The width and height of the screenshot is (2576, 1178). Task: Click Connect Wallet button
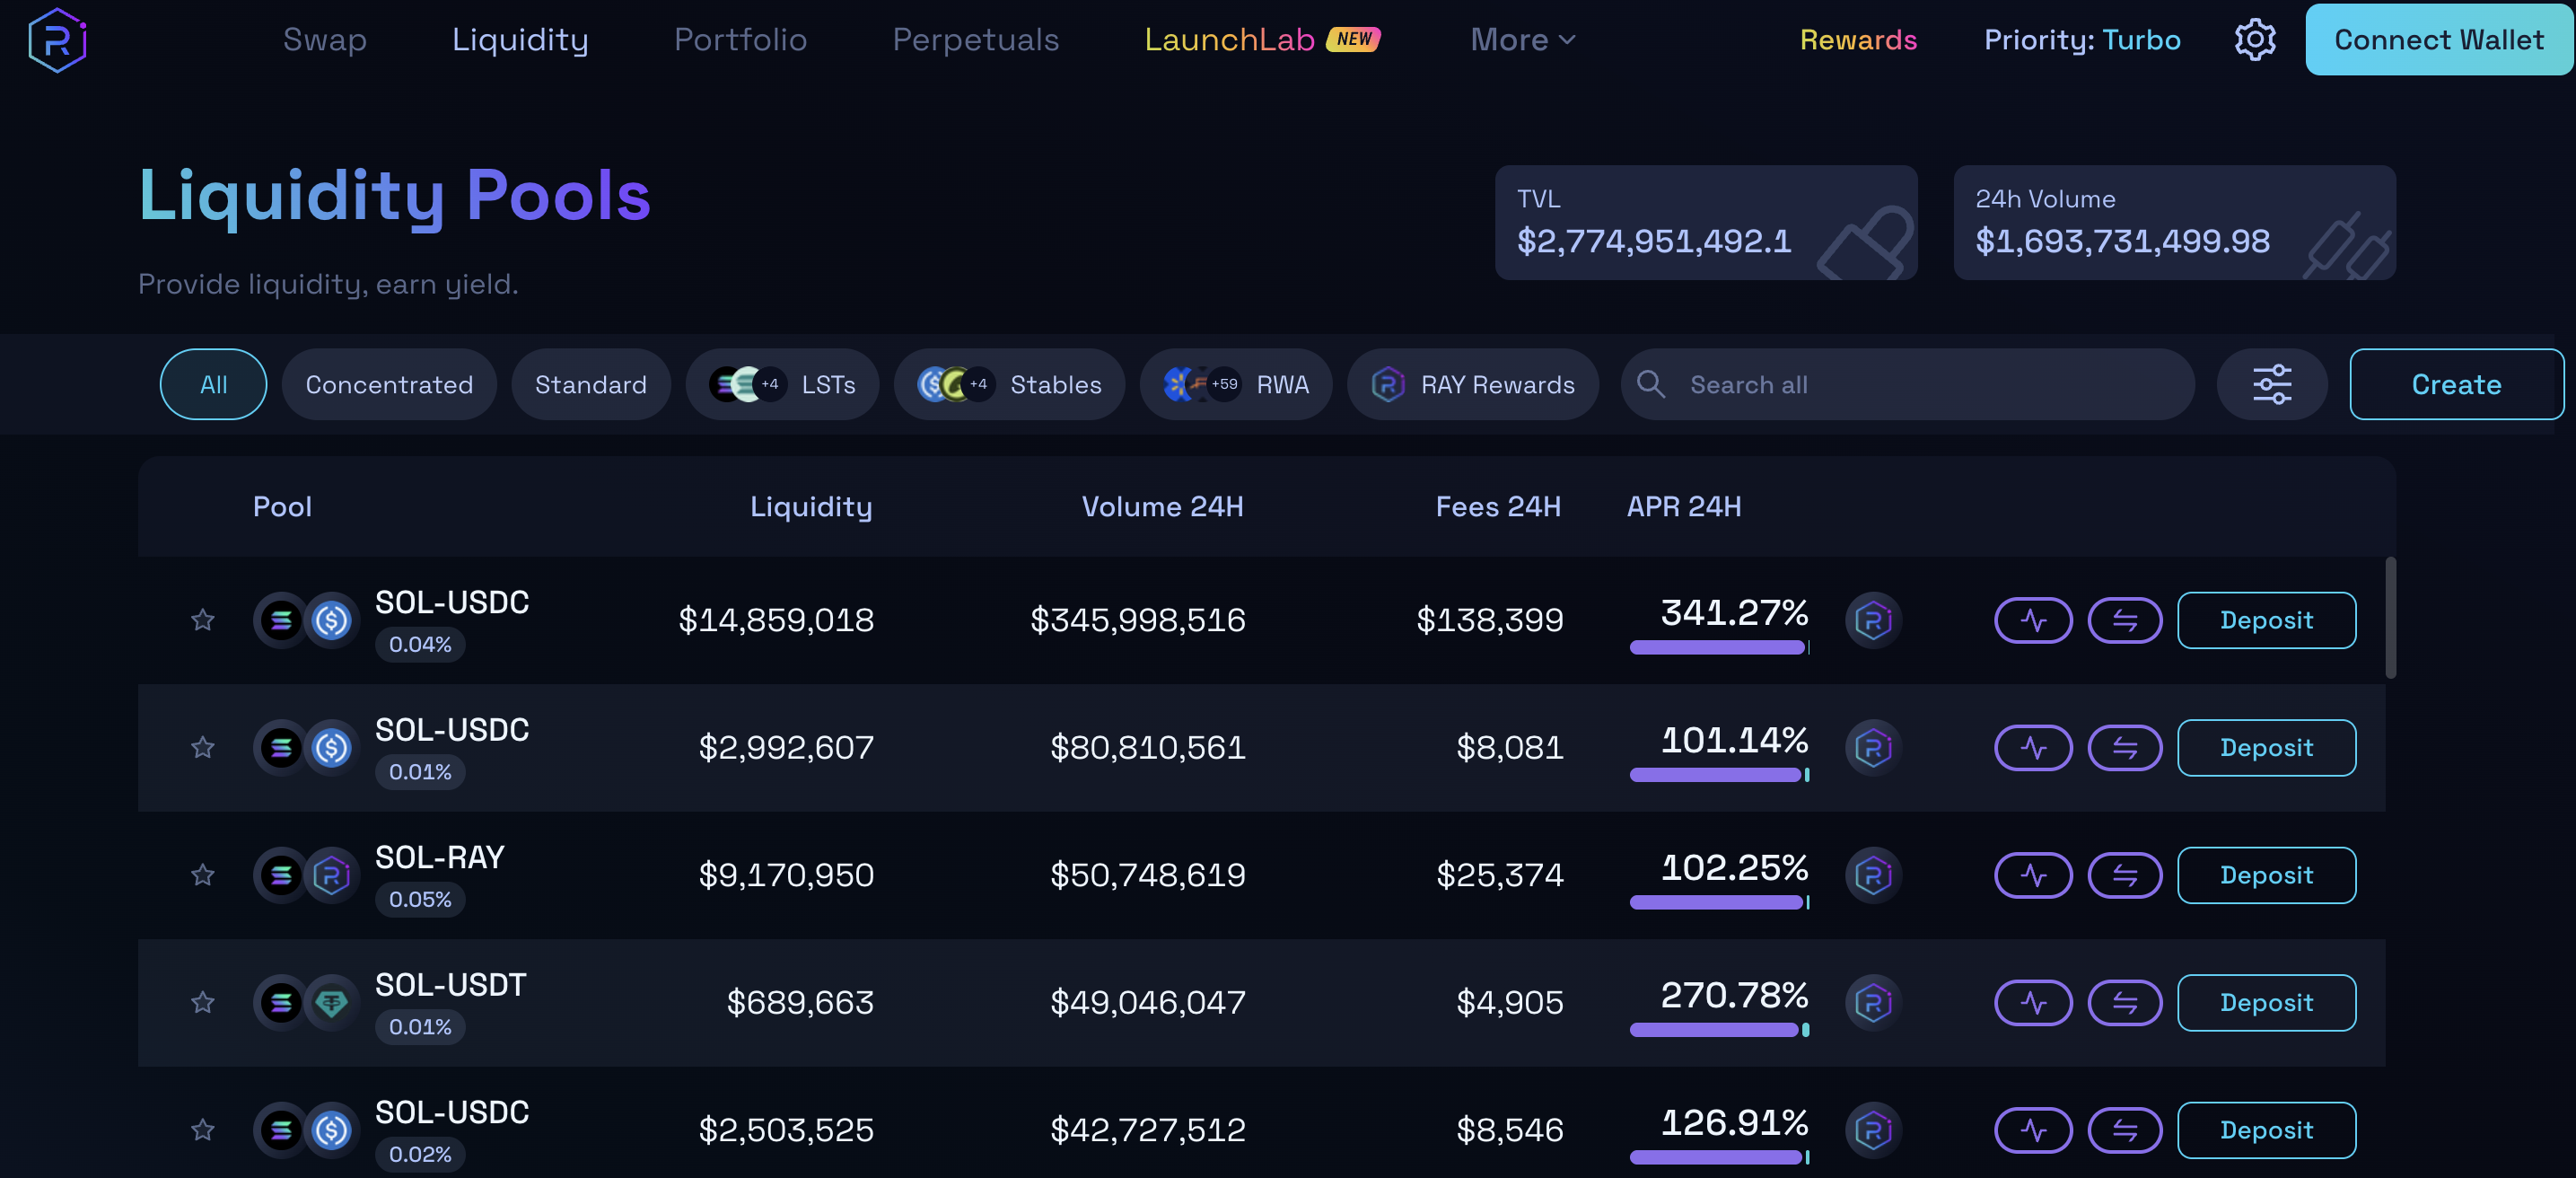pos(2439,40)
